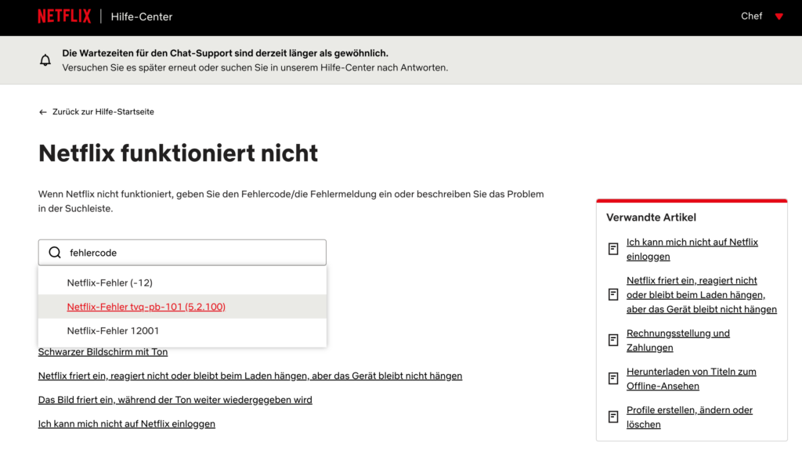Click the Netflix logo in header
Screen dimensions: 802x475
pos(64,16)
